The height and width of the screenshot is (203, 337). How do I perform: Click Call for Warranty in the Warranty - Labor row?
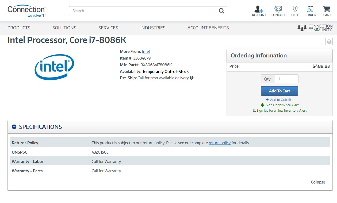(x=106, y=162)
